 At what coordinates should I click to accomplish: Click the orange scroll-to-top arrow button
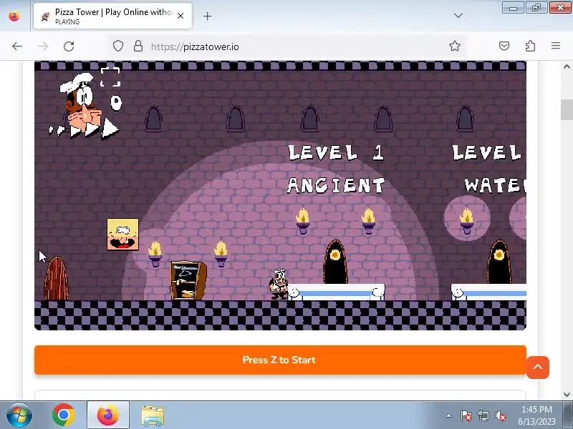[x=538, y=368]
